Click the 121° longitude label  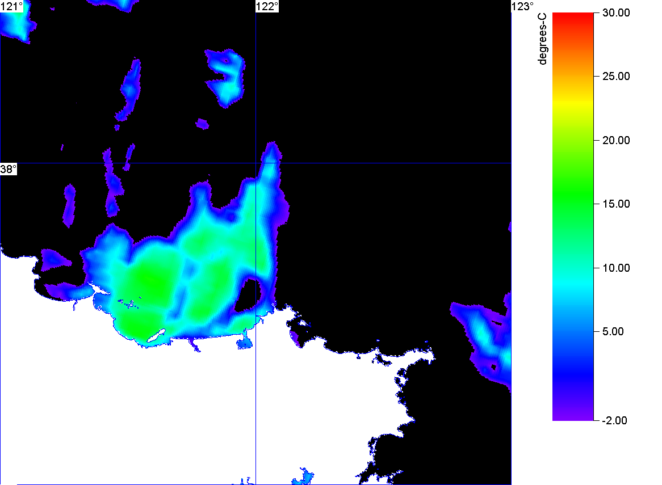pos(11,6)
